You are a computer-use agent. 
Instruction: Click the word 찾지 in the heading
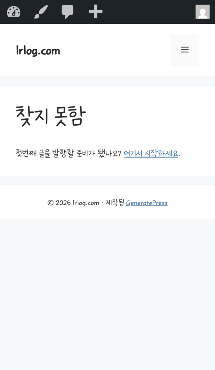coord(32,116)
